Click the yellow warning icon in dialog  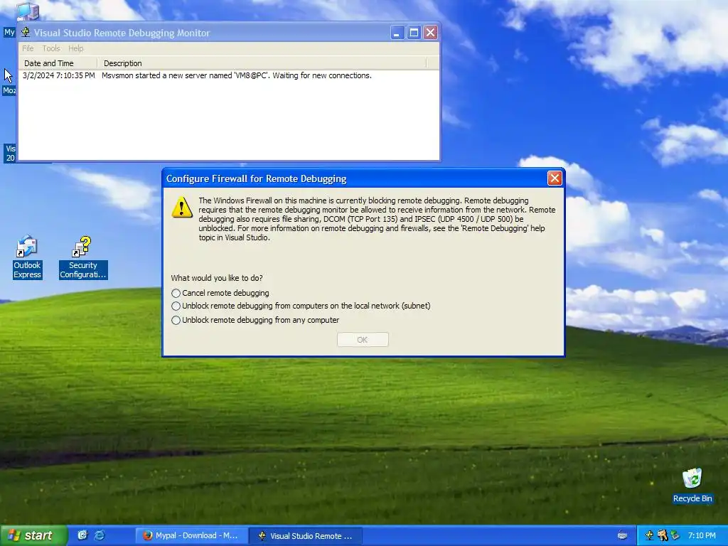point(182,207)
